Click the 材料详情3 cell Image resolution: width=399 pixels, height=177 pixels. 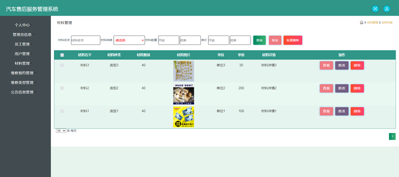coord(269,65)
